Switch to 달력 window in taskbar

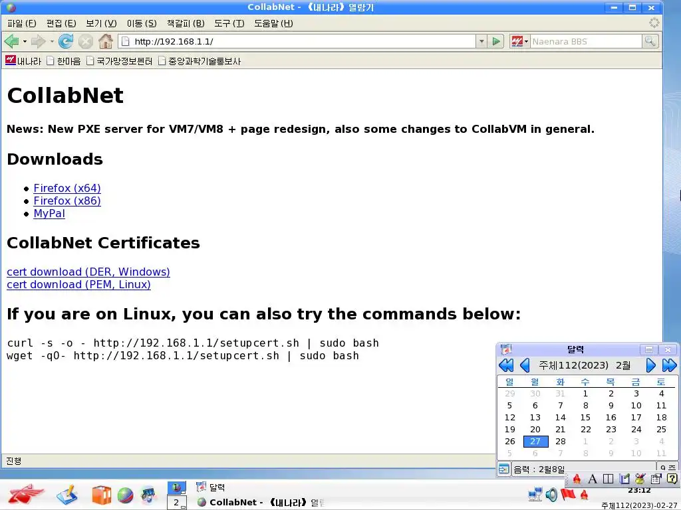[211, 487]
